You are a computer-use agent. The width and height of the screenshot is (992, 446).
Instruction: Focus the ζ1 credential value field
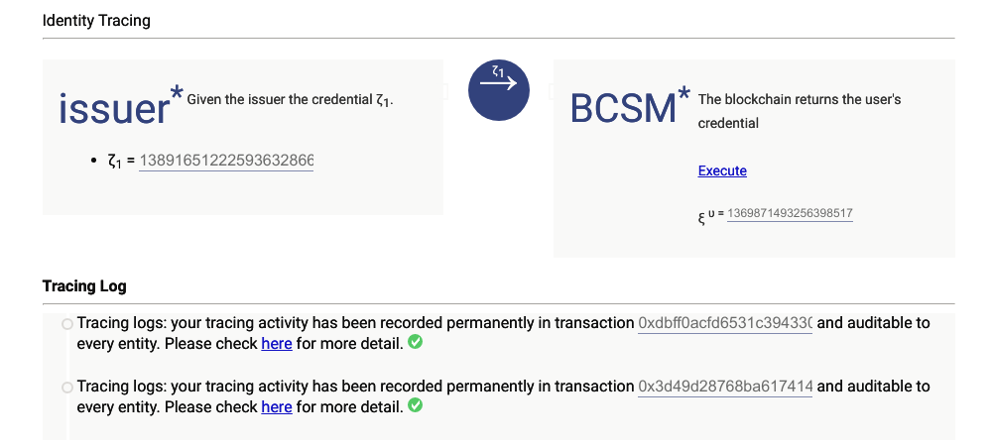pyautogui.click(x=226, y=161)
